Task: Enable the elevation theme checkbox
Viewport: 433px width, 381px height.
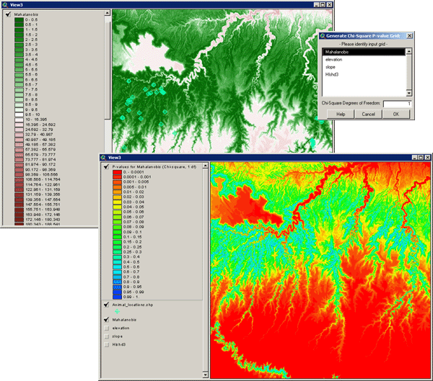Action: 107,328
